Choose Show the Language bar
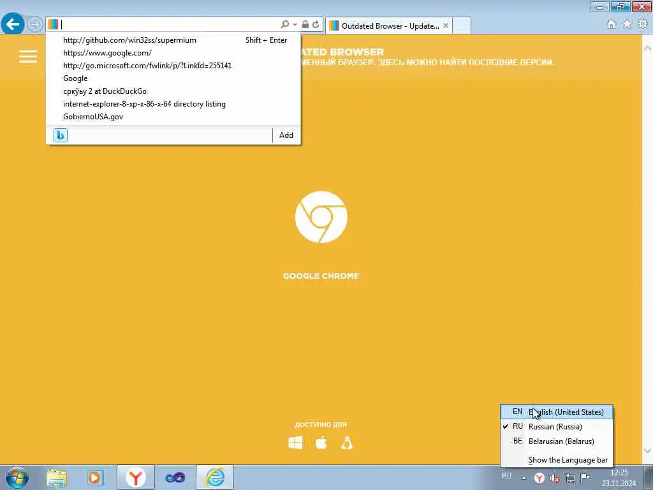The height and width of the screenshot is (490, 653). 557,460
